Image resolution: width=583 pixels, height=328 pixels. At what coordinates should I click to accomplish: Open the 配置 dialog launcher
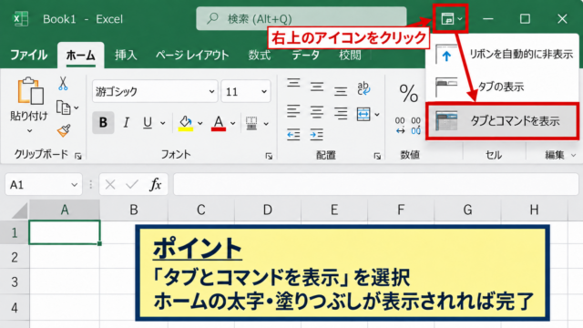377,156
